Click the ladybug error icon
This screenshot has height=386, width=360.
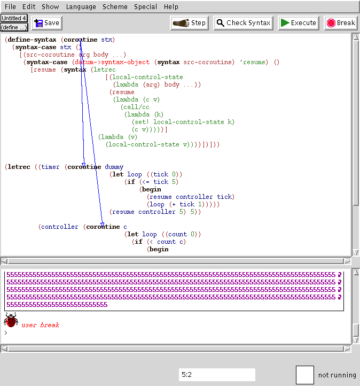click(x=11, y=321)
